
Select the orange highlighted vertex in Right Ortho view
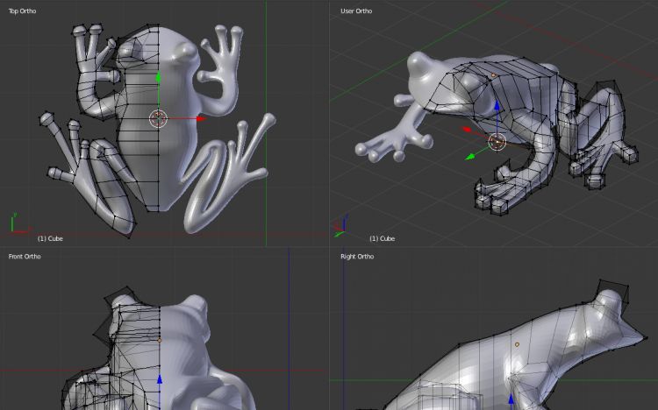point(517,344)
